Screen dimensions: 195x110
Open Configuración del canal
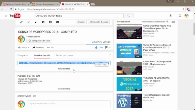click(x=39, y=41)
